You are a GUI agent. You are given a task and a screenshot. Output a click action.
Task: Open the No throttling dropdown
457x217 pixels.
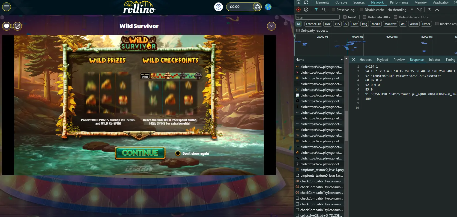pos(400,10)
